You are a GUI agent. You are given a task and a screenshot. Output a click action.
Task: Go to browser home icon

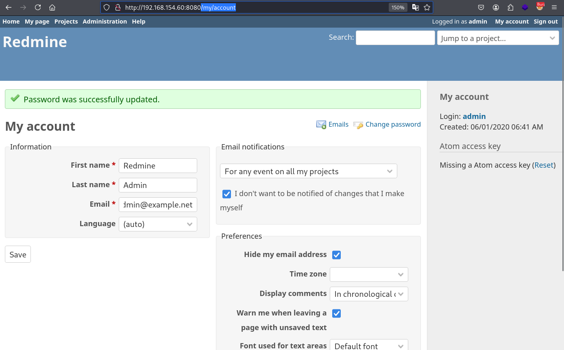coord(52,7)
